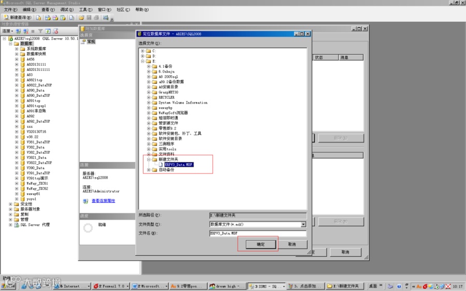
Task: Click 取消 in the attach database window behind
Action: 345,252
